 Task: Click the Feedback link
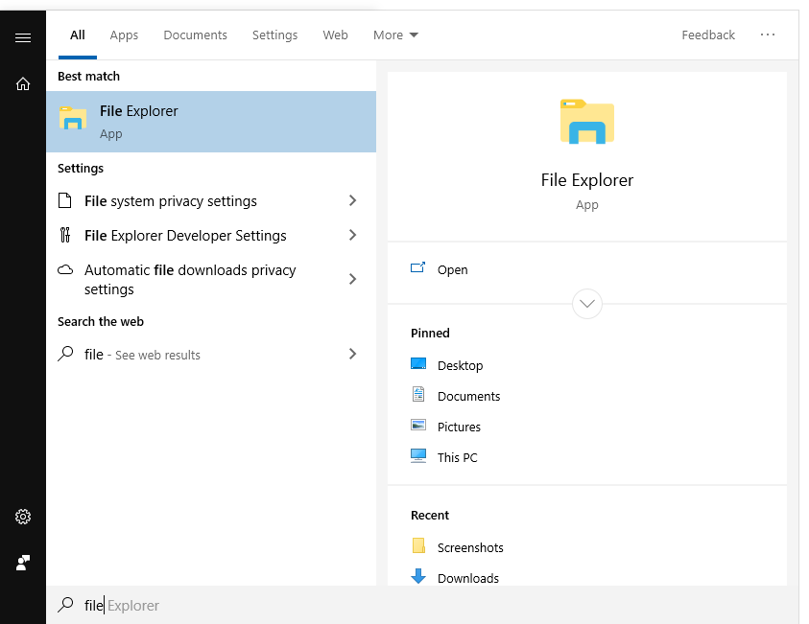pos(708,35)
